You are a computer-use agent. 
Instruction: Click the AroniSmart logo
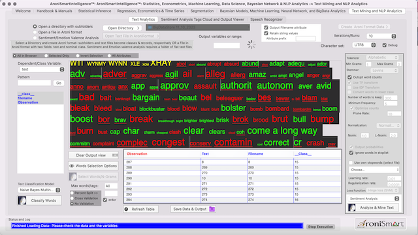[x=381, y=224]
